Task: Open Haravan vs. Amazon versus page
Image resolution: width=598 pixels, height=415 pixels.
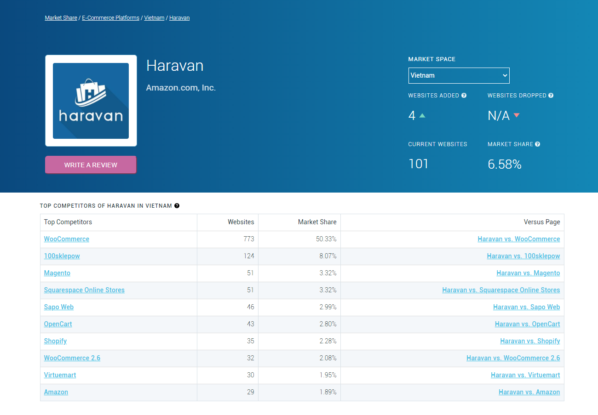Action: tap(529, 392)
